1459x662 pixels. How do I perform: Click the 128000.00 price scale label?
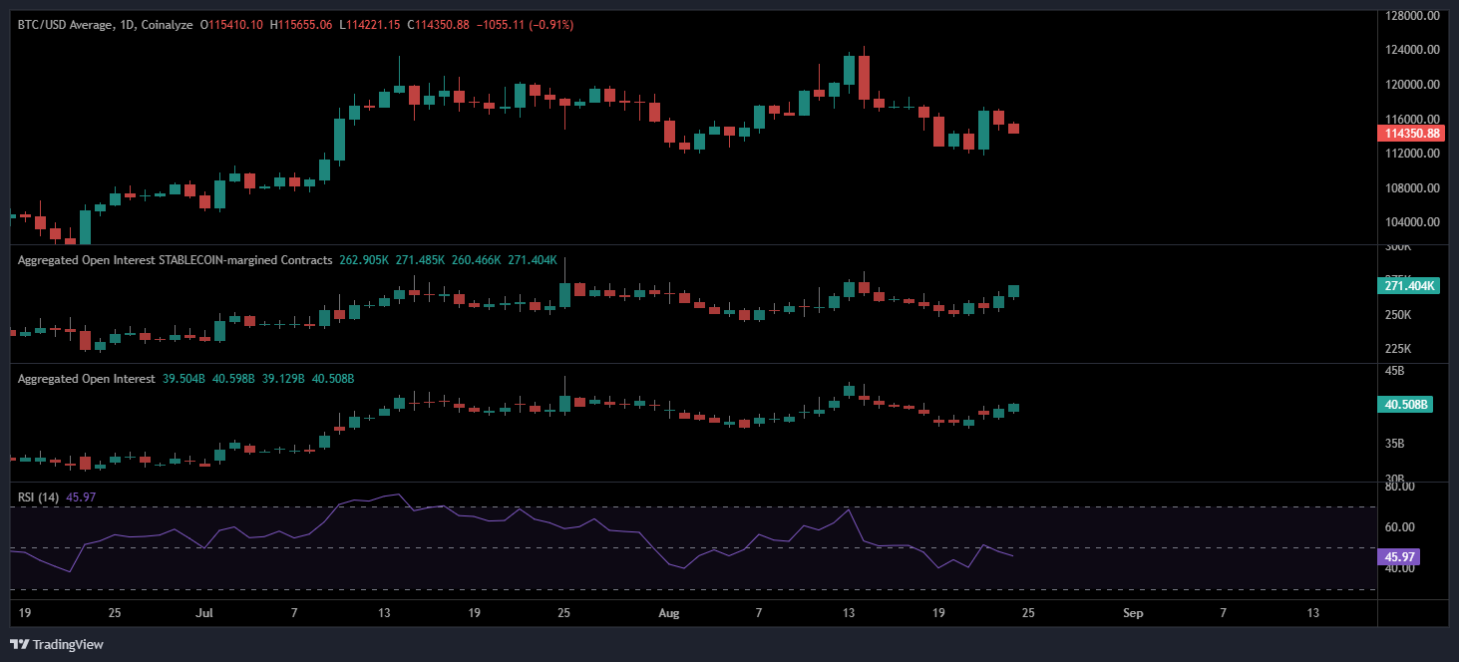1412,16
